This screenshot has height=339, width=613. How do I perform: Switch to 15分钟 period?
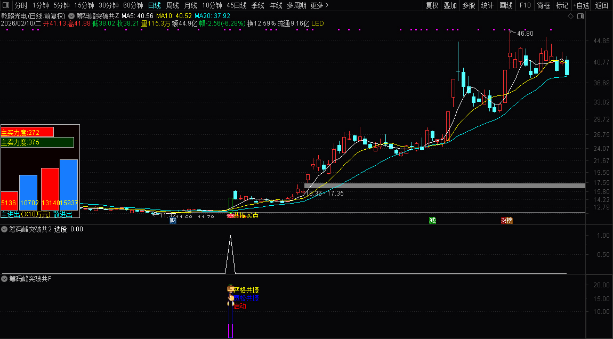[x=84, y=5]
